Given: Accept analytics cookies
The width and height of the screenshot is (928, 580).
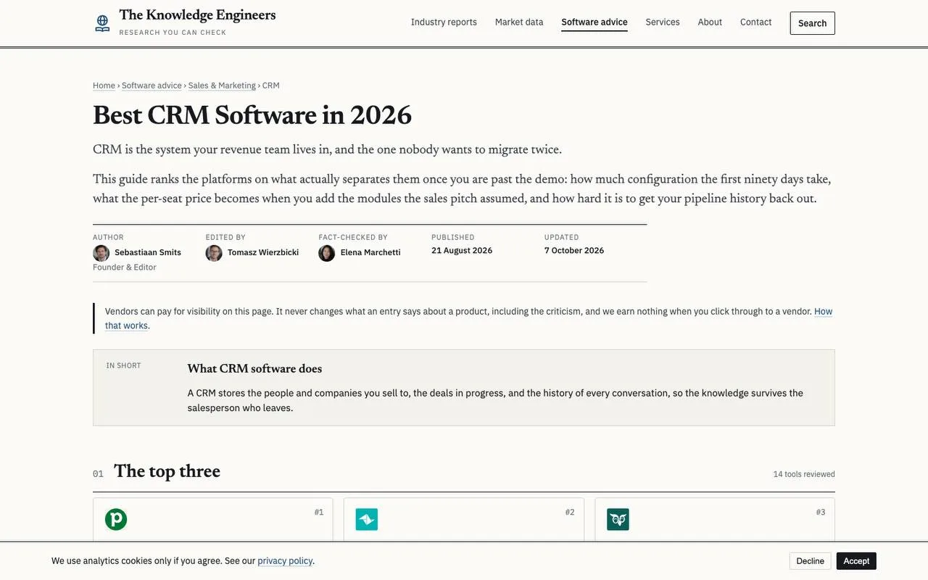Looking at the screenshot, I should 856,561.
